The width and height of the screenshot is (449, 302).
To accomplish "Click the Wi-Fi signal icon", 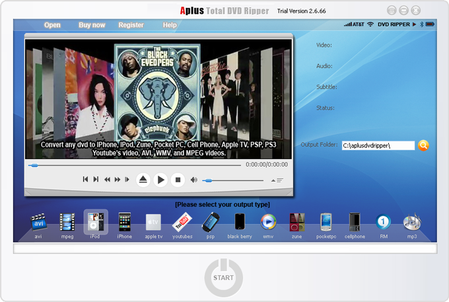I will point(370,24).
